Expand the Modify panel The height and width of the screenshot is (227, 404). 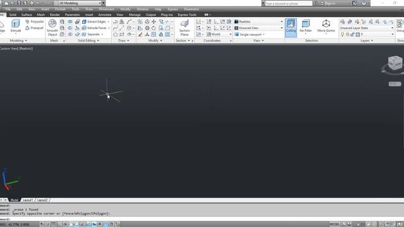coord(155,40)
